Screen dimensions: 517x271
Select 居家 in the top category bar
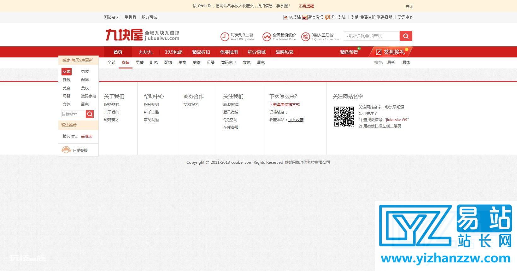[261, 62]
